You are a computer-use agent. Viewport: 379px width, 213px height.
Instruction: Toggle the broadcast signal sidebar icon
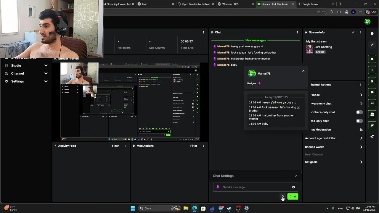pyautogui.click(x=372, y=103)
